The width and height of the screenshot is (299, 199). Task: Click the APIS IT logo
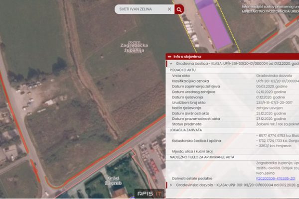[x=149, y=194]
